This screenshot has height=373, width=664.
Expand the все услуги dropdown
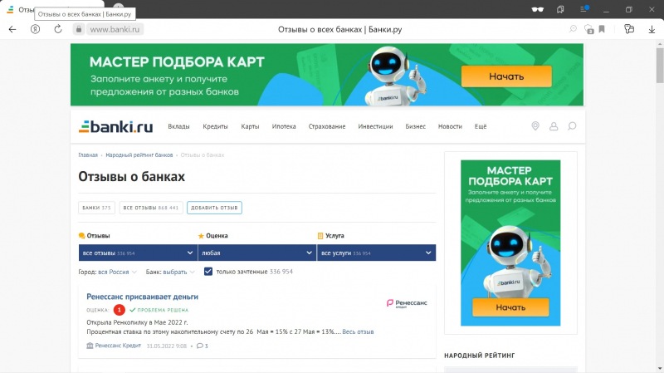(x=376, y=253)
